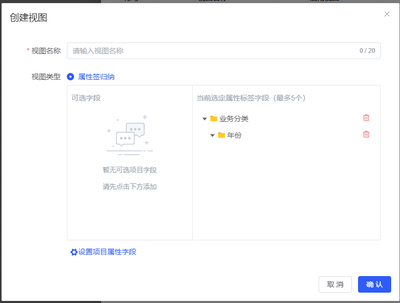
Task: Click the 可选字段 panel header
Action: click(86, 98)
